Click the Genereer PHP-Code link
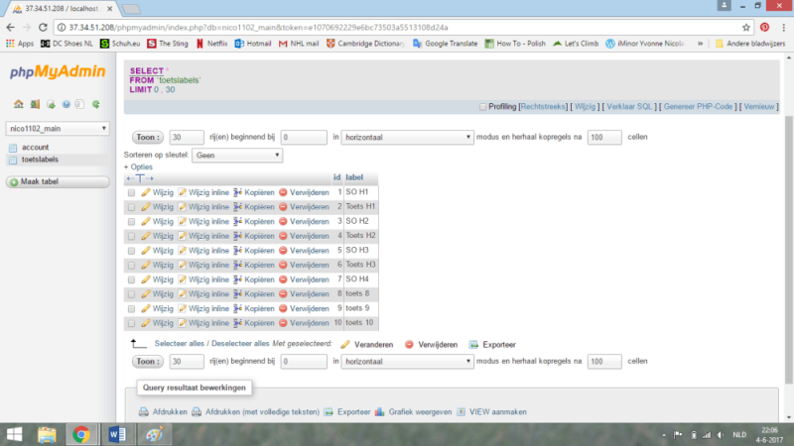The width and height of the screenshot is (794, 446). tap(698, 107)
